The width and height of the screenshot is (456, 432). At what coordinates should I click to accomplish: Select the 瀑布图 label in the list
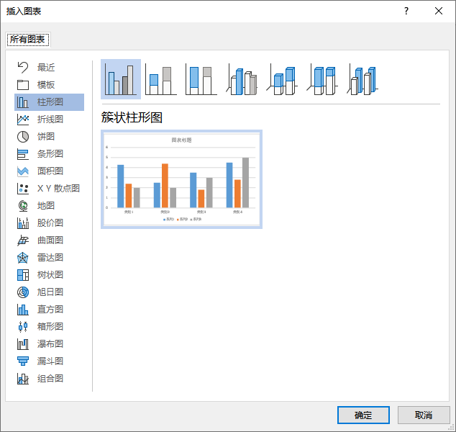point(50,344)
